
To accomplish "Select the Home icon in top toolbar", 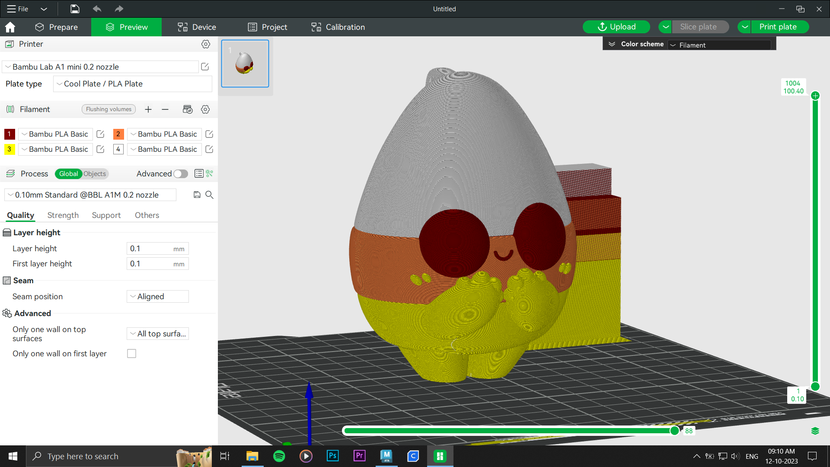I will (10, 27).
